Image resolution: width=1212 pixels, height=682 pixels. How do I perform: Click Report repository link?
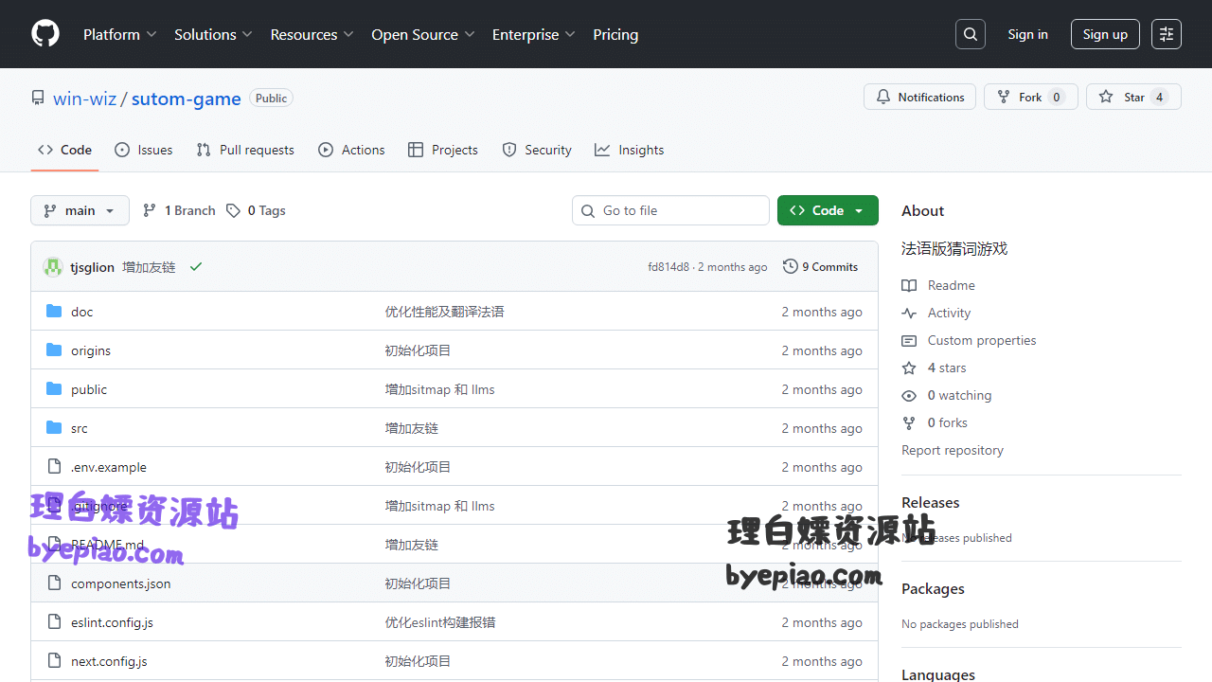click(x=953, y=450)
